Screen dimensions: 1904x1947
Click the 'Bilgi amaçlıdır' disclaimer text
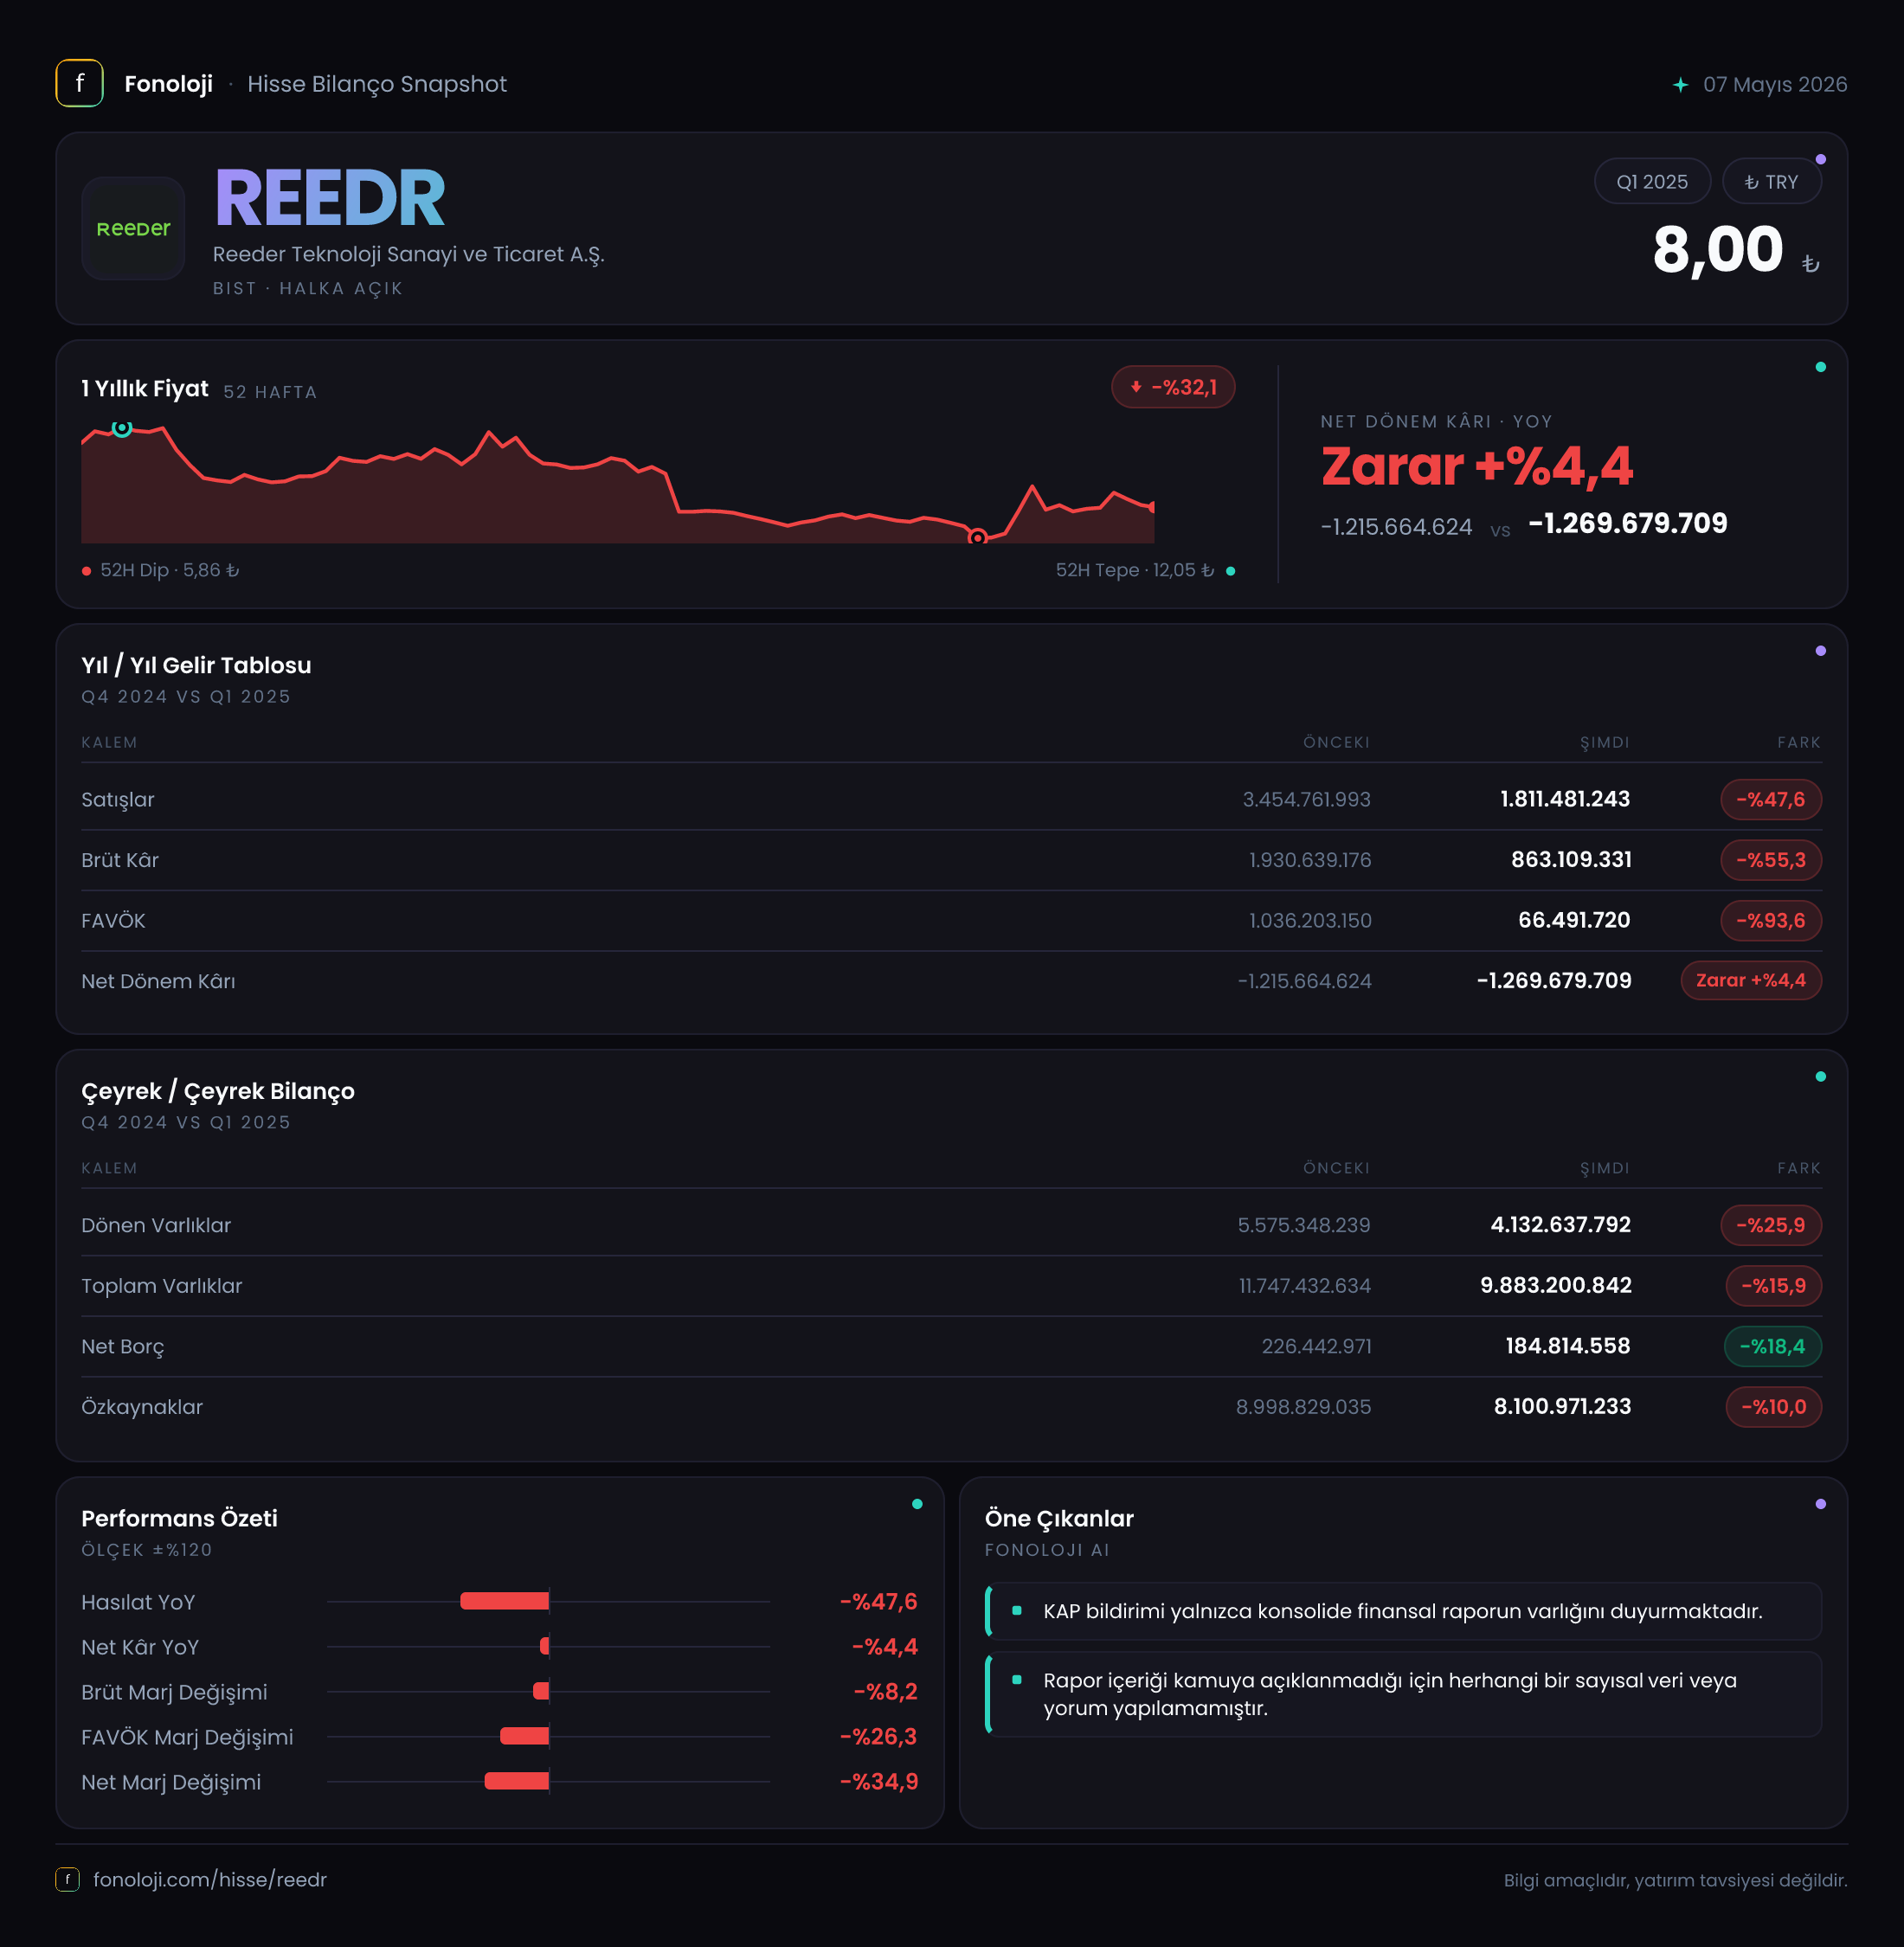coord(1675,1880)
